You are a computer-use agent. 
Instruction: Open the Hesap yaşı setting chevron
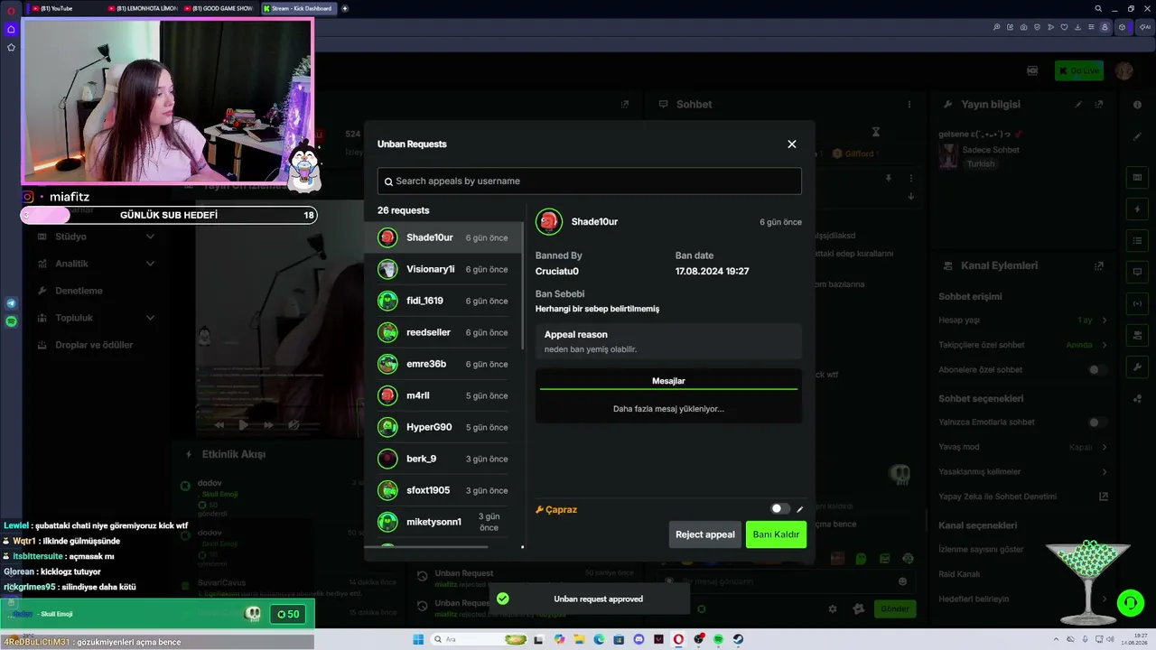(x=1104, y=320)
